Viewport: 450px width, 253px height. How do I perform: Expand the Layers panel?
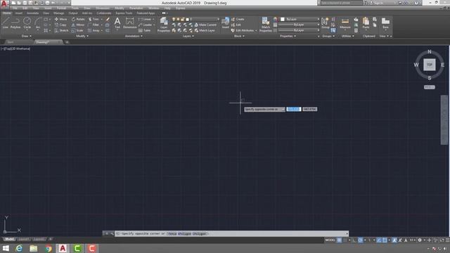188,36
